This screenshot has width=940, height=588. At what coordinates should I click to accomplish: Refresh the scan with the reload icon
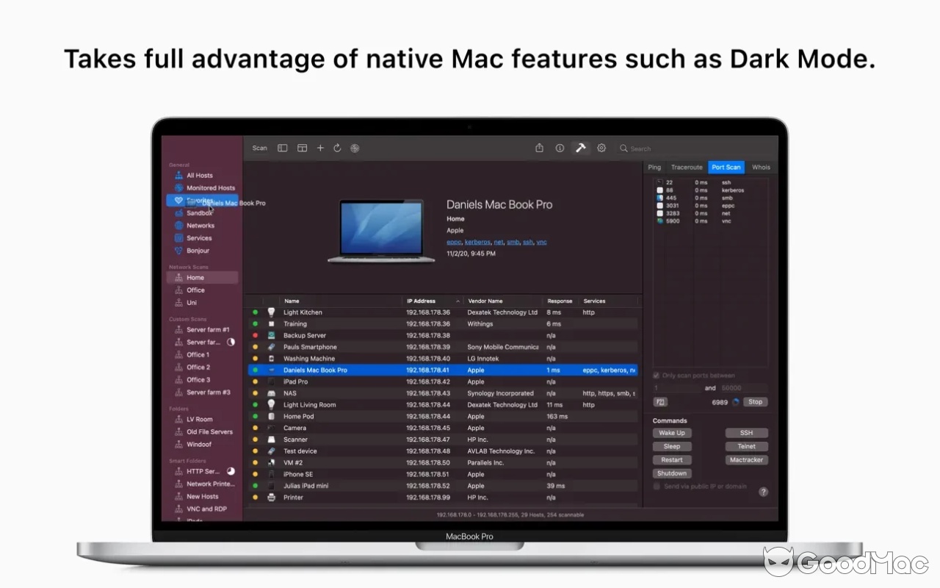[x=337, y=148]
